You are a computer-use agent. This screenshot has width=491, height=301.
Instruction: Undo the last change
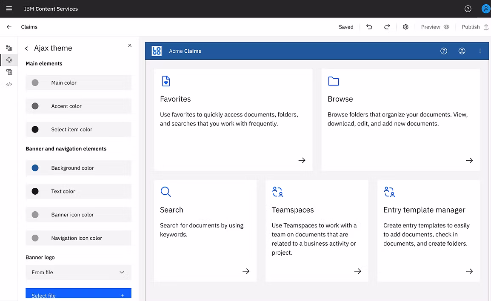coord(369,27)
